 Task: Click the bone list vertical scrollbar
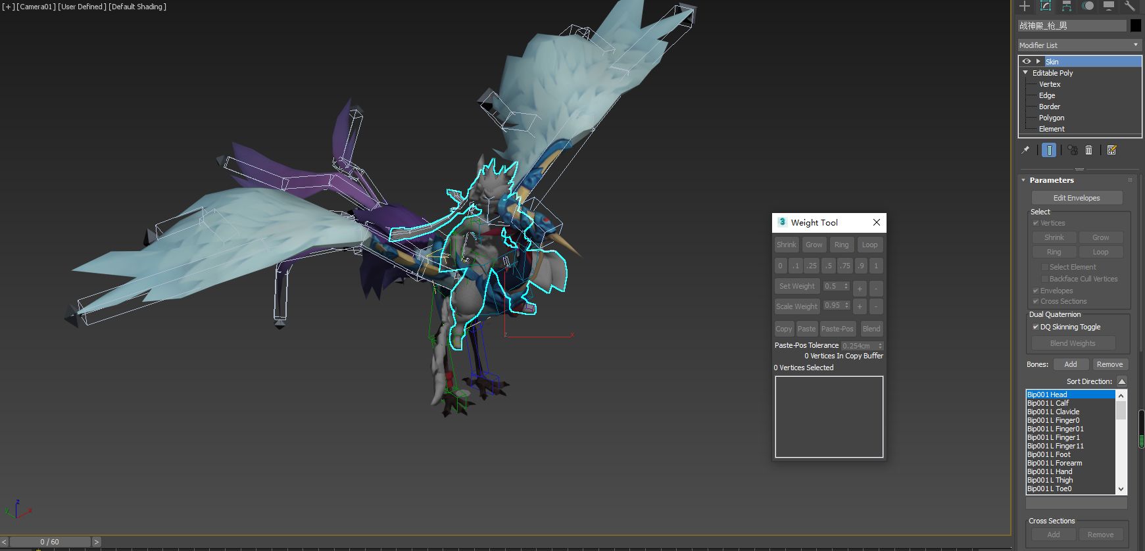coord(1121,441)
